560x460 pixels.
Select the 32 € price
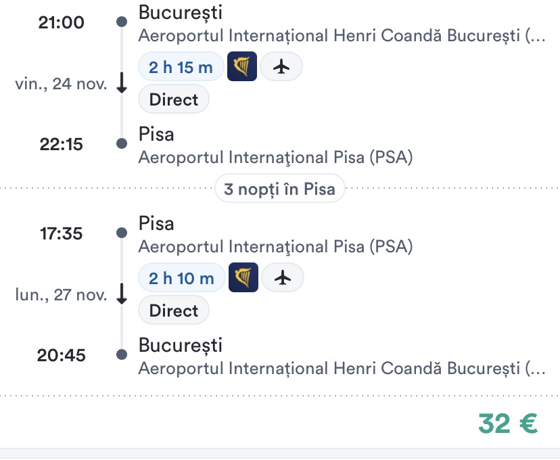pos(508,423)
